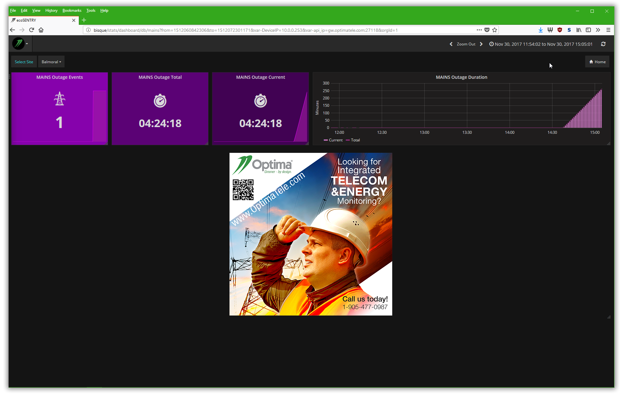Save page to Pocket icon

pyautogui.click(x=487, y=30)
